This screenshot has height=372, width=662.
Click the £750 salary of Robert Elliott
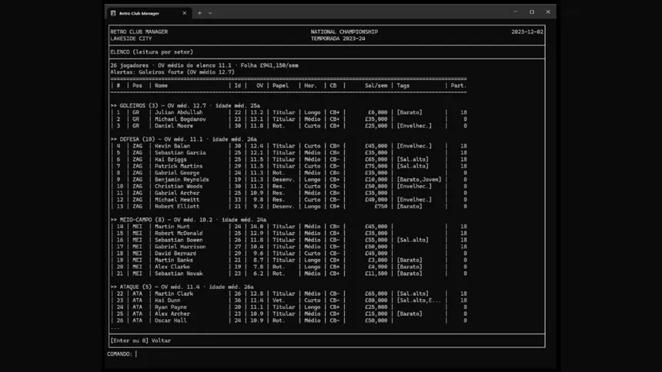pyautogui.click(x=381, y=207)
